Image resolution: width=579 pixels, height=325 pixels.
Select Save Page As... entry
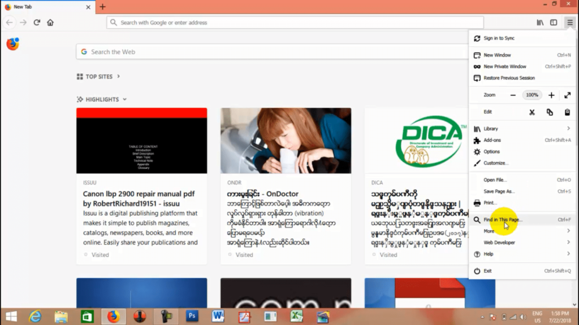point(522,191)
